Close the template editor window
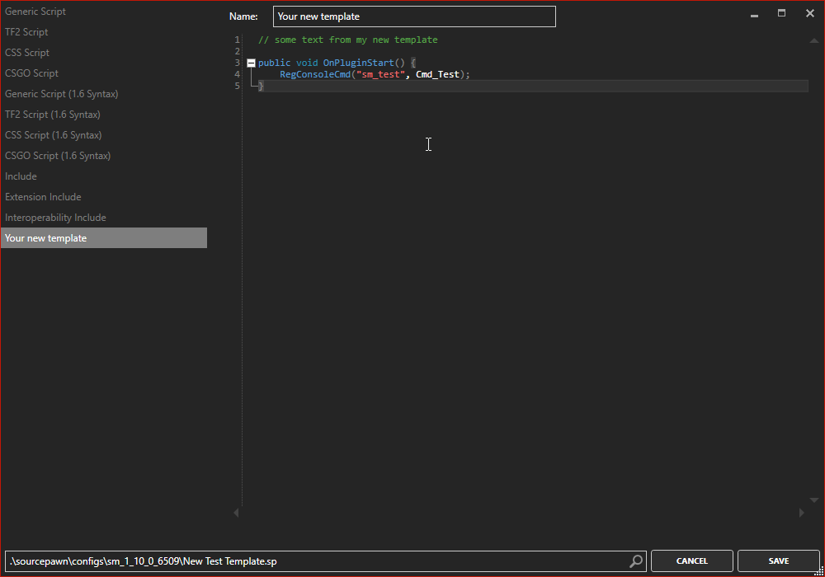 coord(810,14)
